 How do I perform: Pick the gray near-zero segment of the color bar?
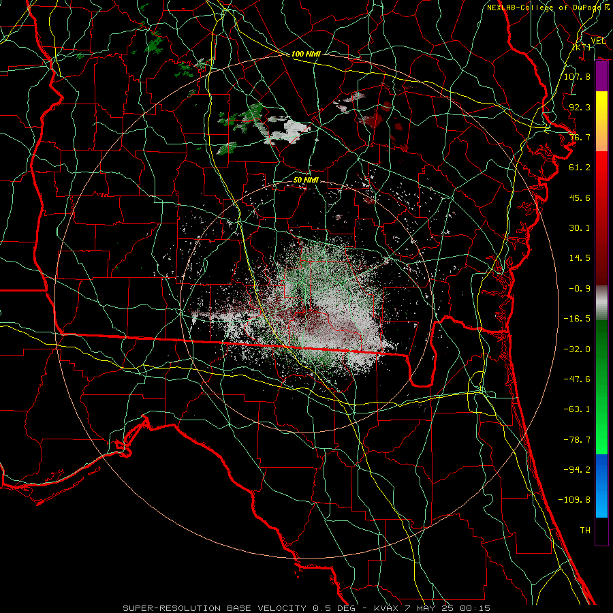coord(601,303)
